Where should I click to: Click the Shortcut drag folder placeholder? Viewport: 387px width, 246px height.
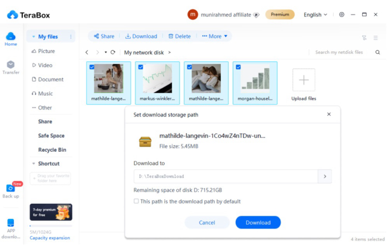[x=50, y=178]
